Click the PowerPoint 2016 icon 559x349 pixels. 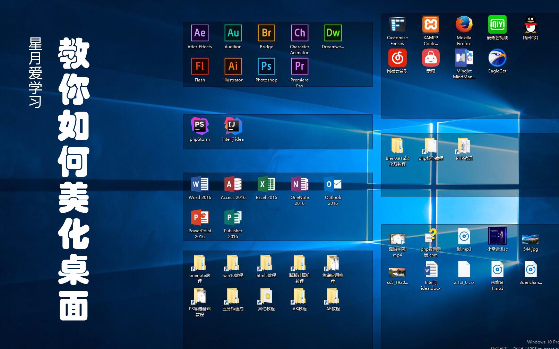tap(200, 217)
